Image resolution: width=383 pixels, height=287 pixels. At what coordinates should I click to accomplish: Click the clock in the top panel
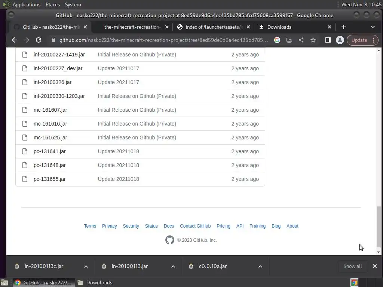point(361,4)
